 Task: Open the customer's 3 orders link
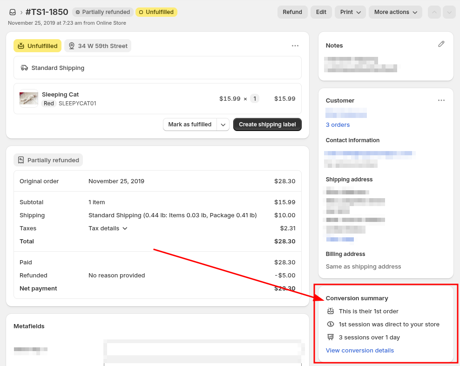[x=338, y=125]
